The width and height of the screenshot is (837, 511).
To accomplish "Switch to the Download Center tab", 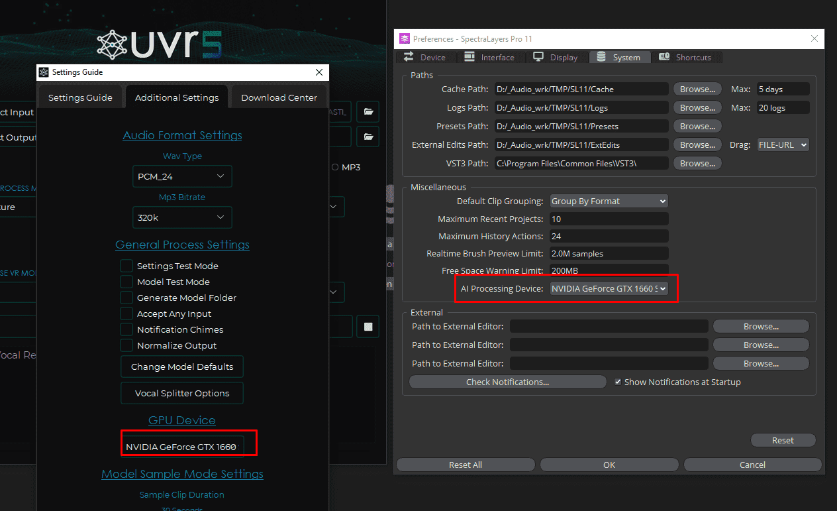I will 279,97.
